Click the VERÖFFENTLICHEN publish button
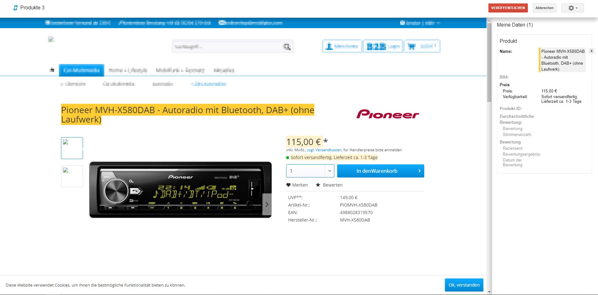 point(508,8)
